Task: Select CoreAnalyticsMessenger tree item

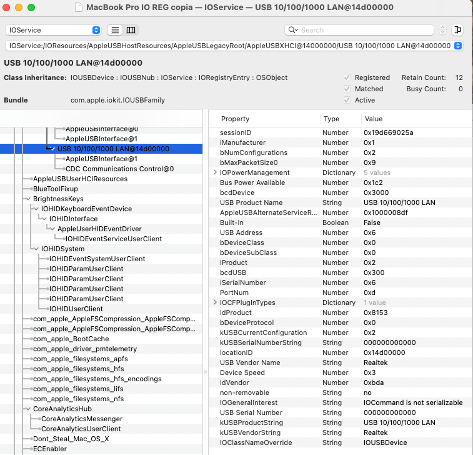Action: click(x=82, y=419)
